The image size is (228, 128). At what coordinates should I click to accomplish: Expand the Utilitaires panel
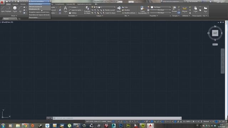[x=186, y=16]
